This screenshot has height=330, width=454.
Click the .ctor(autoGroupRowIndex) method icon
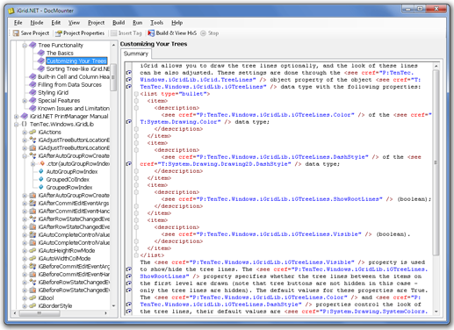pos(41,163)
